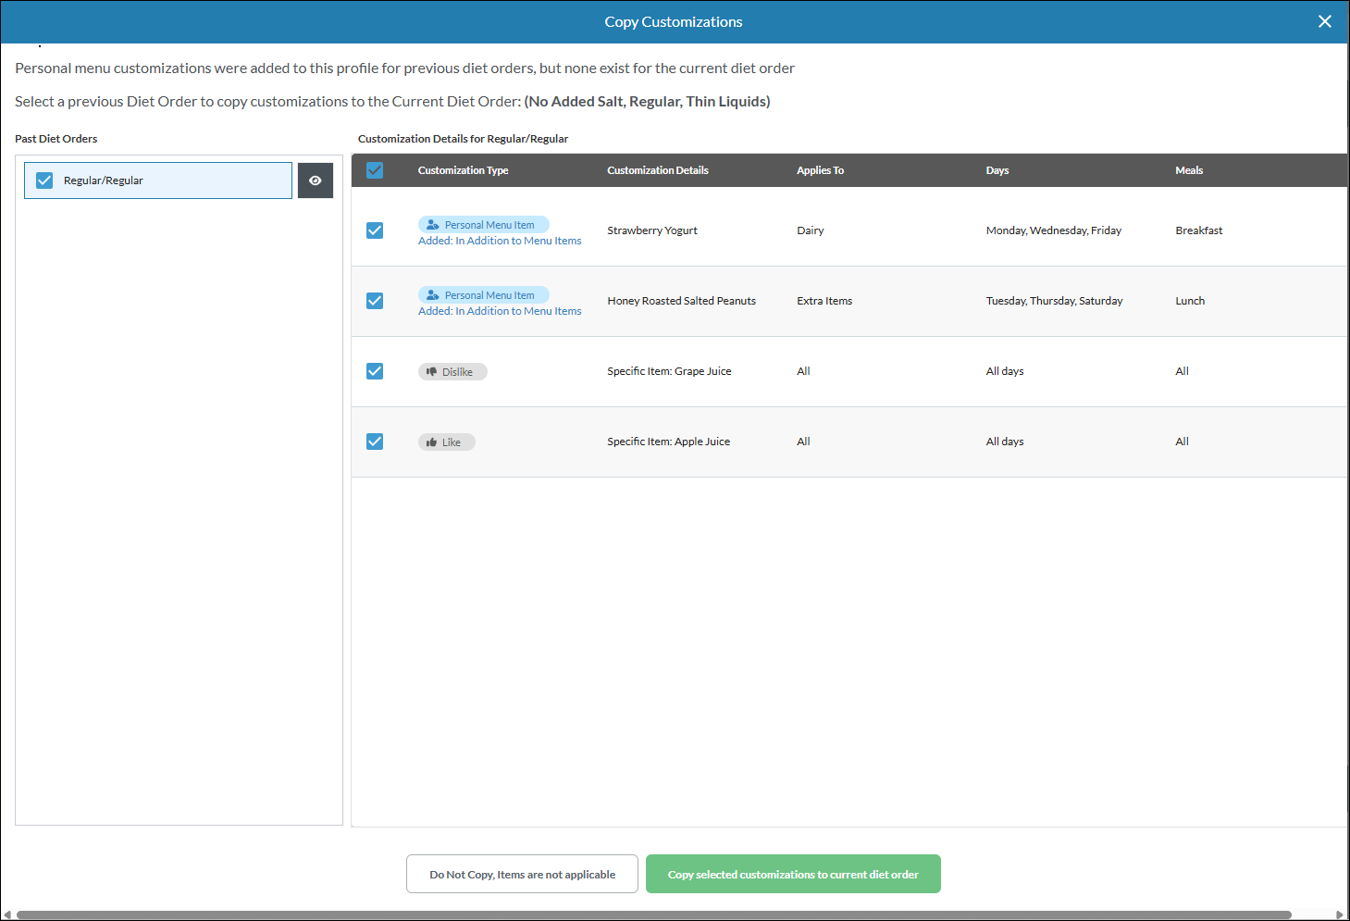Image resolution: width=1350 pixels, height=921 pixels.
Task: Select the Regular/Regular past diet order row
Action: tap(158, 180)
